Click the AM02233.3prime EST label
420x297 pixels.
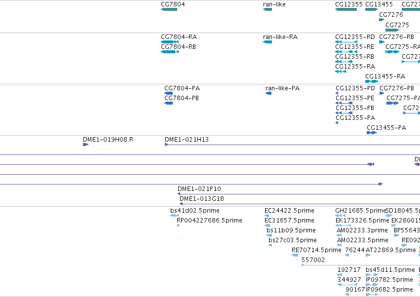coord(362,230)
